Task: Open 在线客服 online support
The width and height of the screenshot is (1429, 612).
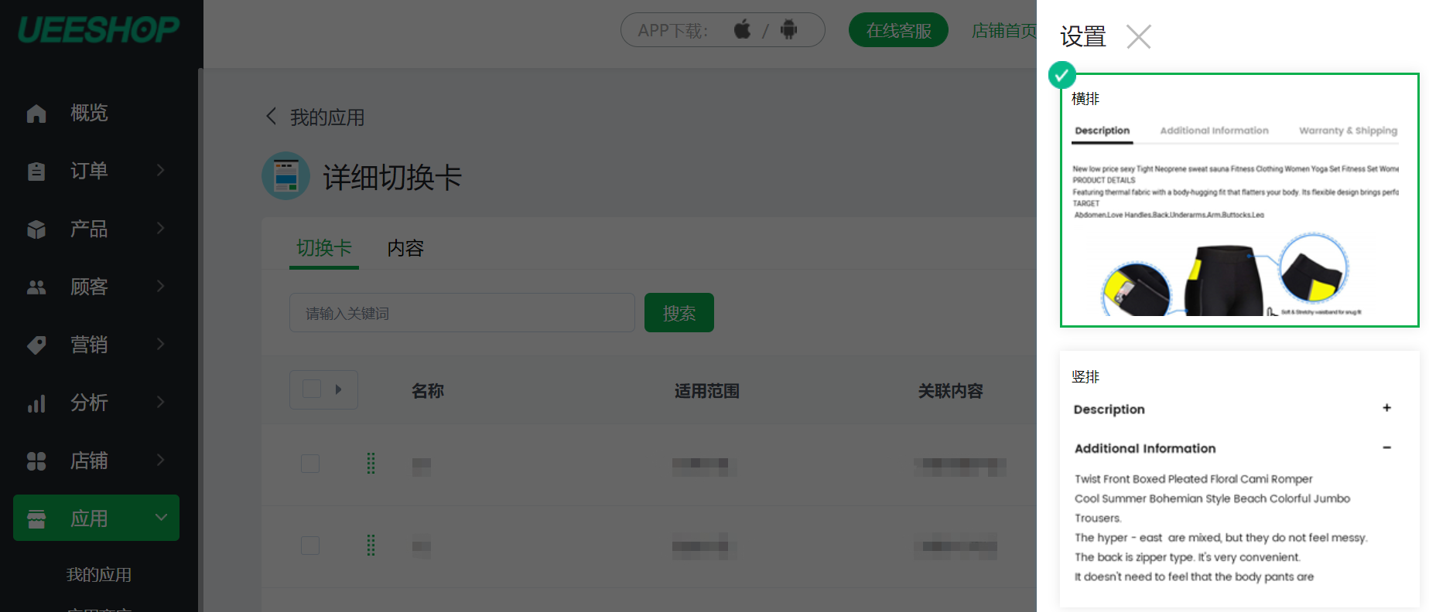Action: pos(897,30)
